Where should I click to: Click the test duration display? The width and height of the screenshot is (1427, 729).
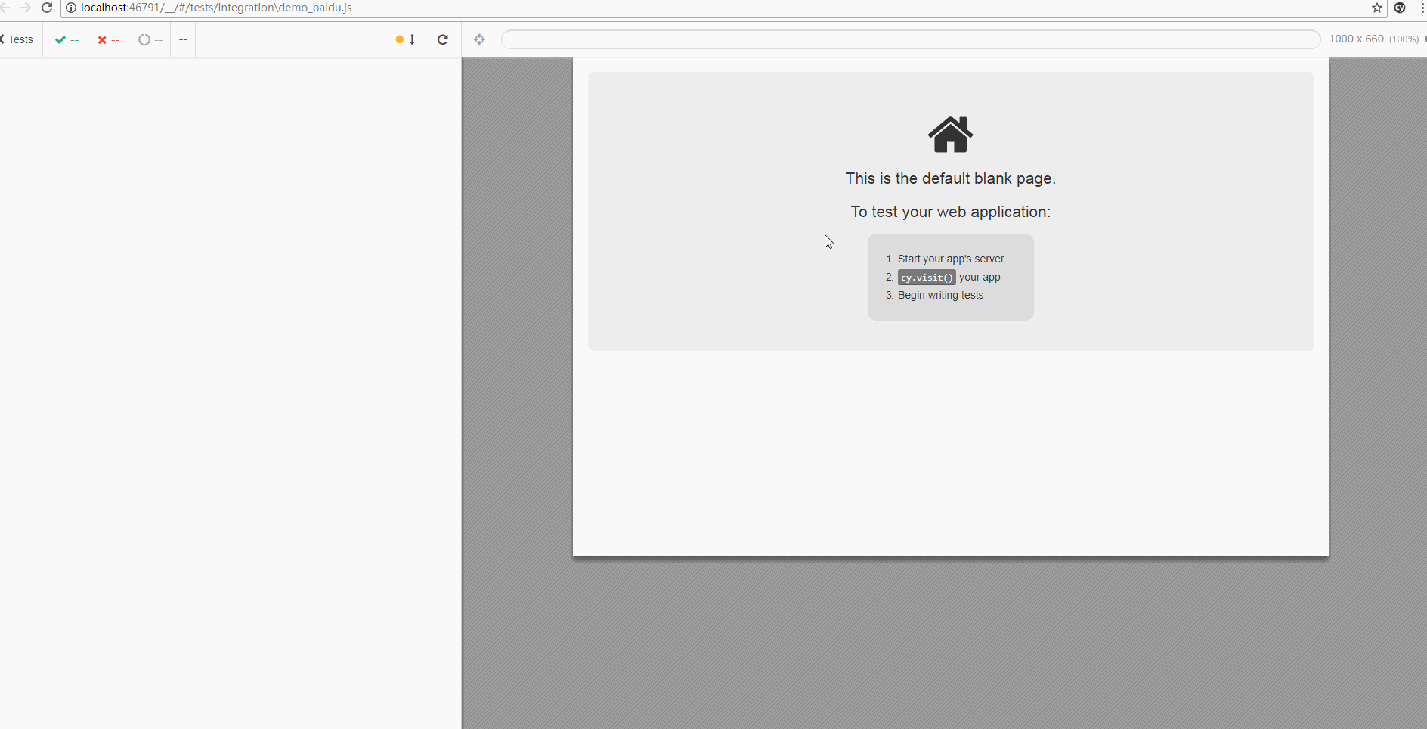pyautogui.click(x=183, y=39)
